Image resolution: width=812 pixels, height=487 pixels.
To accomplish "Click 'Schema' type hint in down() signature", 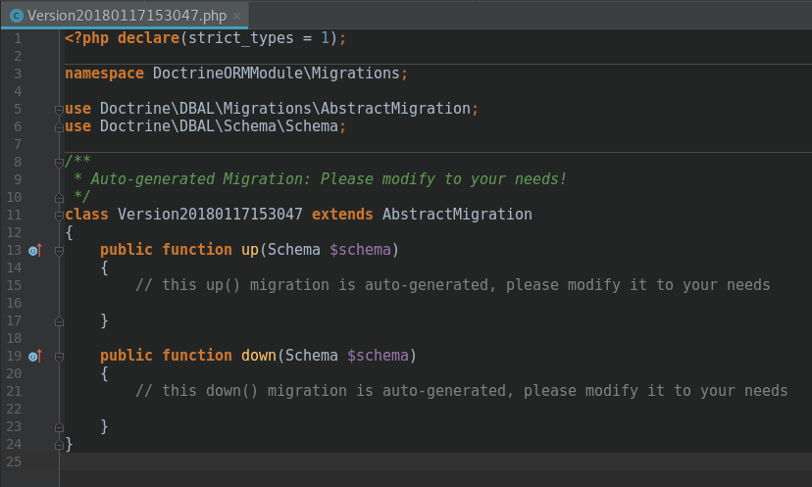I will click(311, 356).
